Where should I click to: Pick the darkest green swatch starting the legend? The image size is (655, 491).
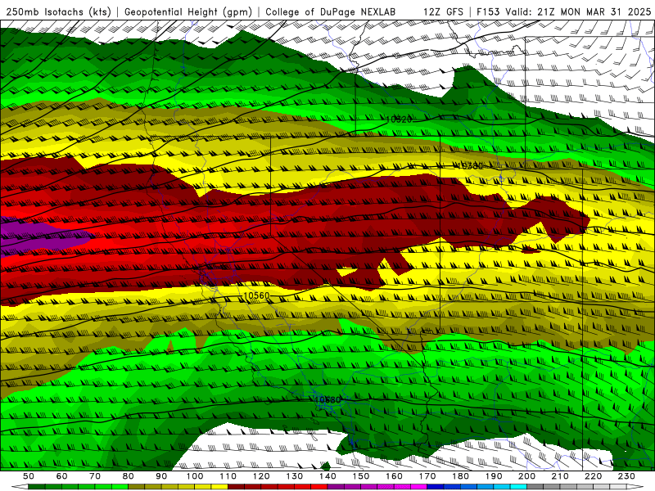pyautogui.click(x=37, y=487)
